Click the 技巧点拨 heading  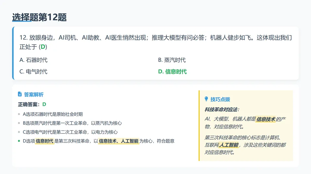pos(220,99)
